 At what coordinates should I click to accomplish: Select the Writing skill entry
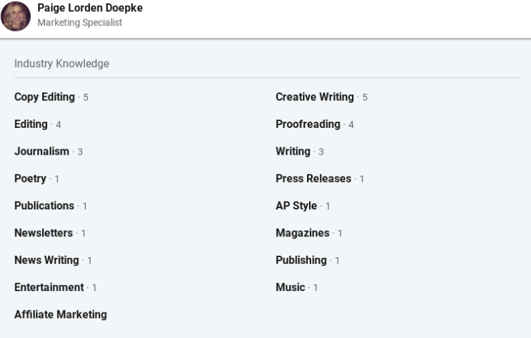(x=293, y=151)
